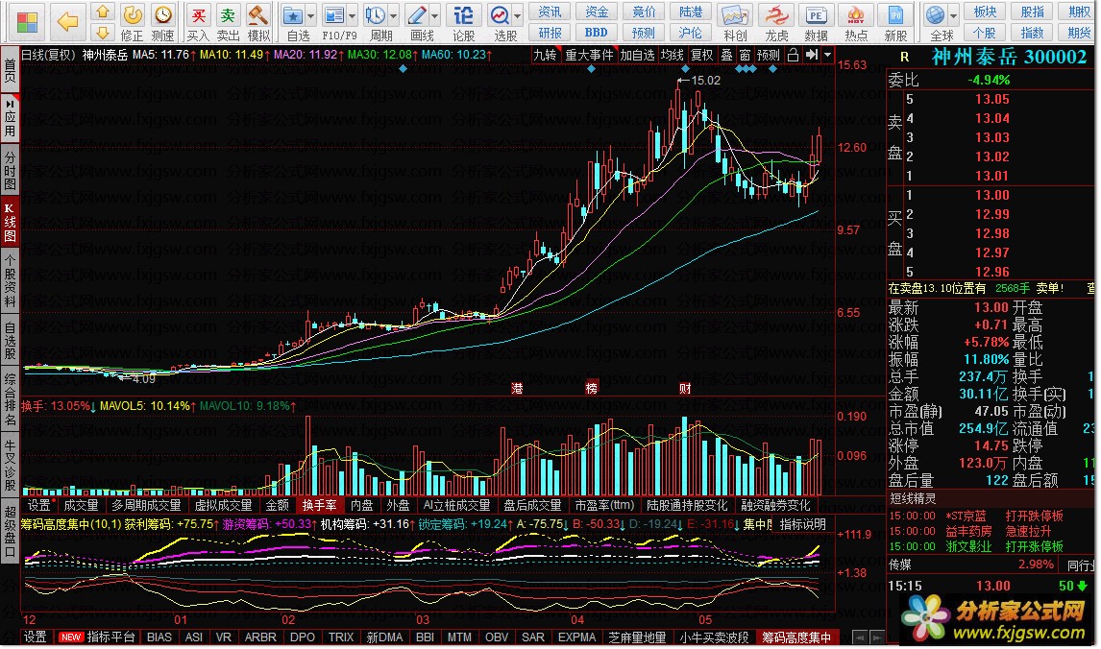
Task: Switch to the 个股资料 sidebar tab
Action: (10, 280)
